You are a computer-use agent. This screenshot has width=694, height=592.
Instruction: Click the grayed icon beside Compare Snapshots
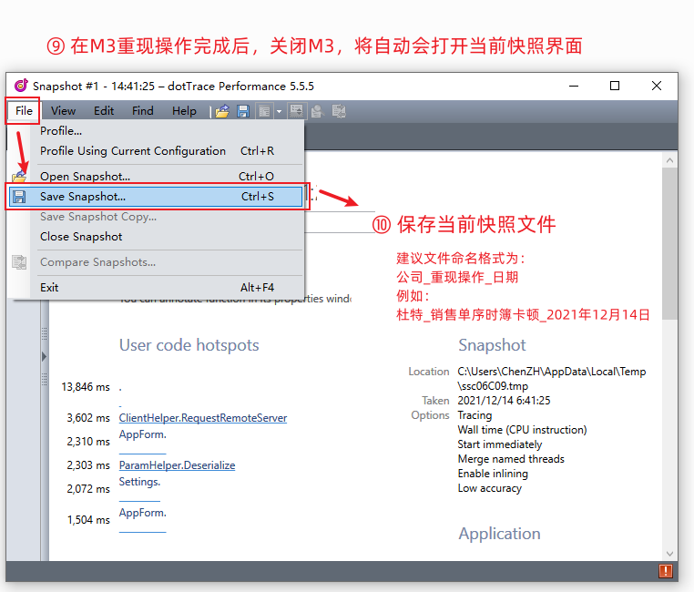click(x=19, y=262)
